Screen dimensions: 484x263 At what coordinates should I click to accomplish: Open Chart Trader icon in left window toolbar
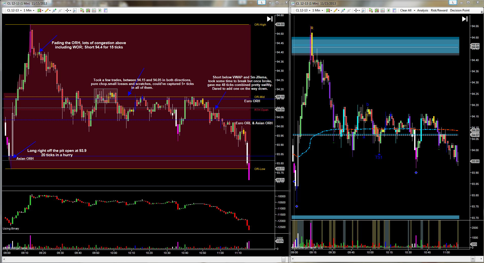click(x=82, y=10)
